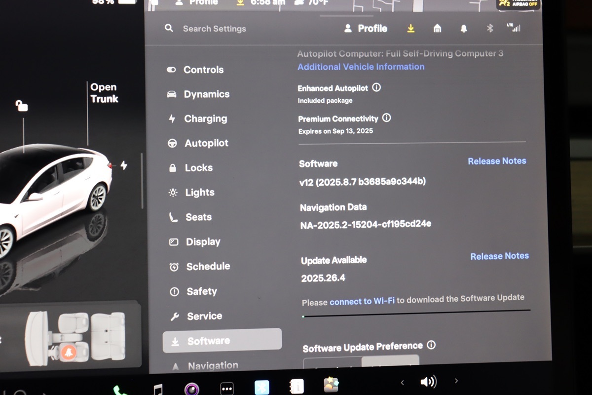Tap the unlock padlock icon above car

click(x=21, y=106)
